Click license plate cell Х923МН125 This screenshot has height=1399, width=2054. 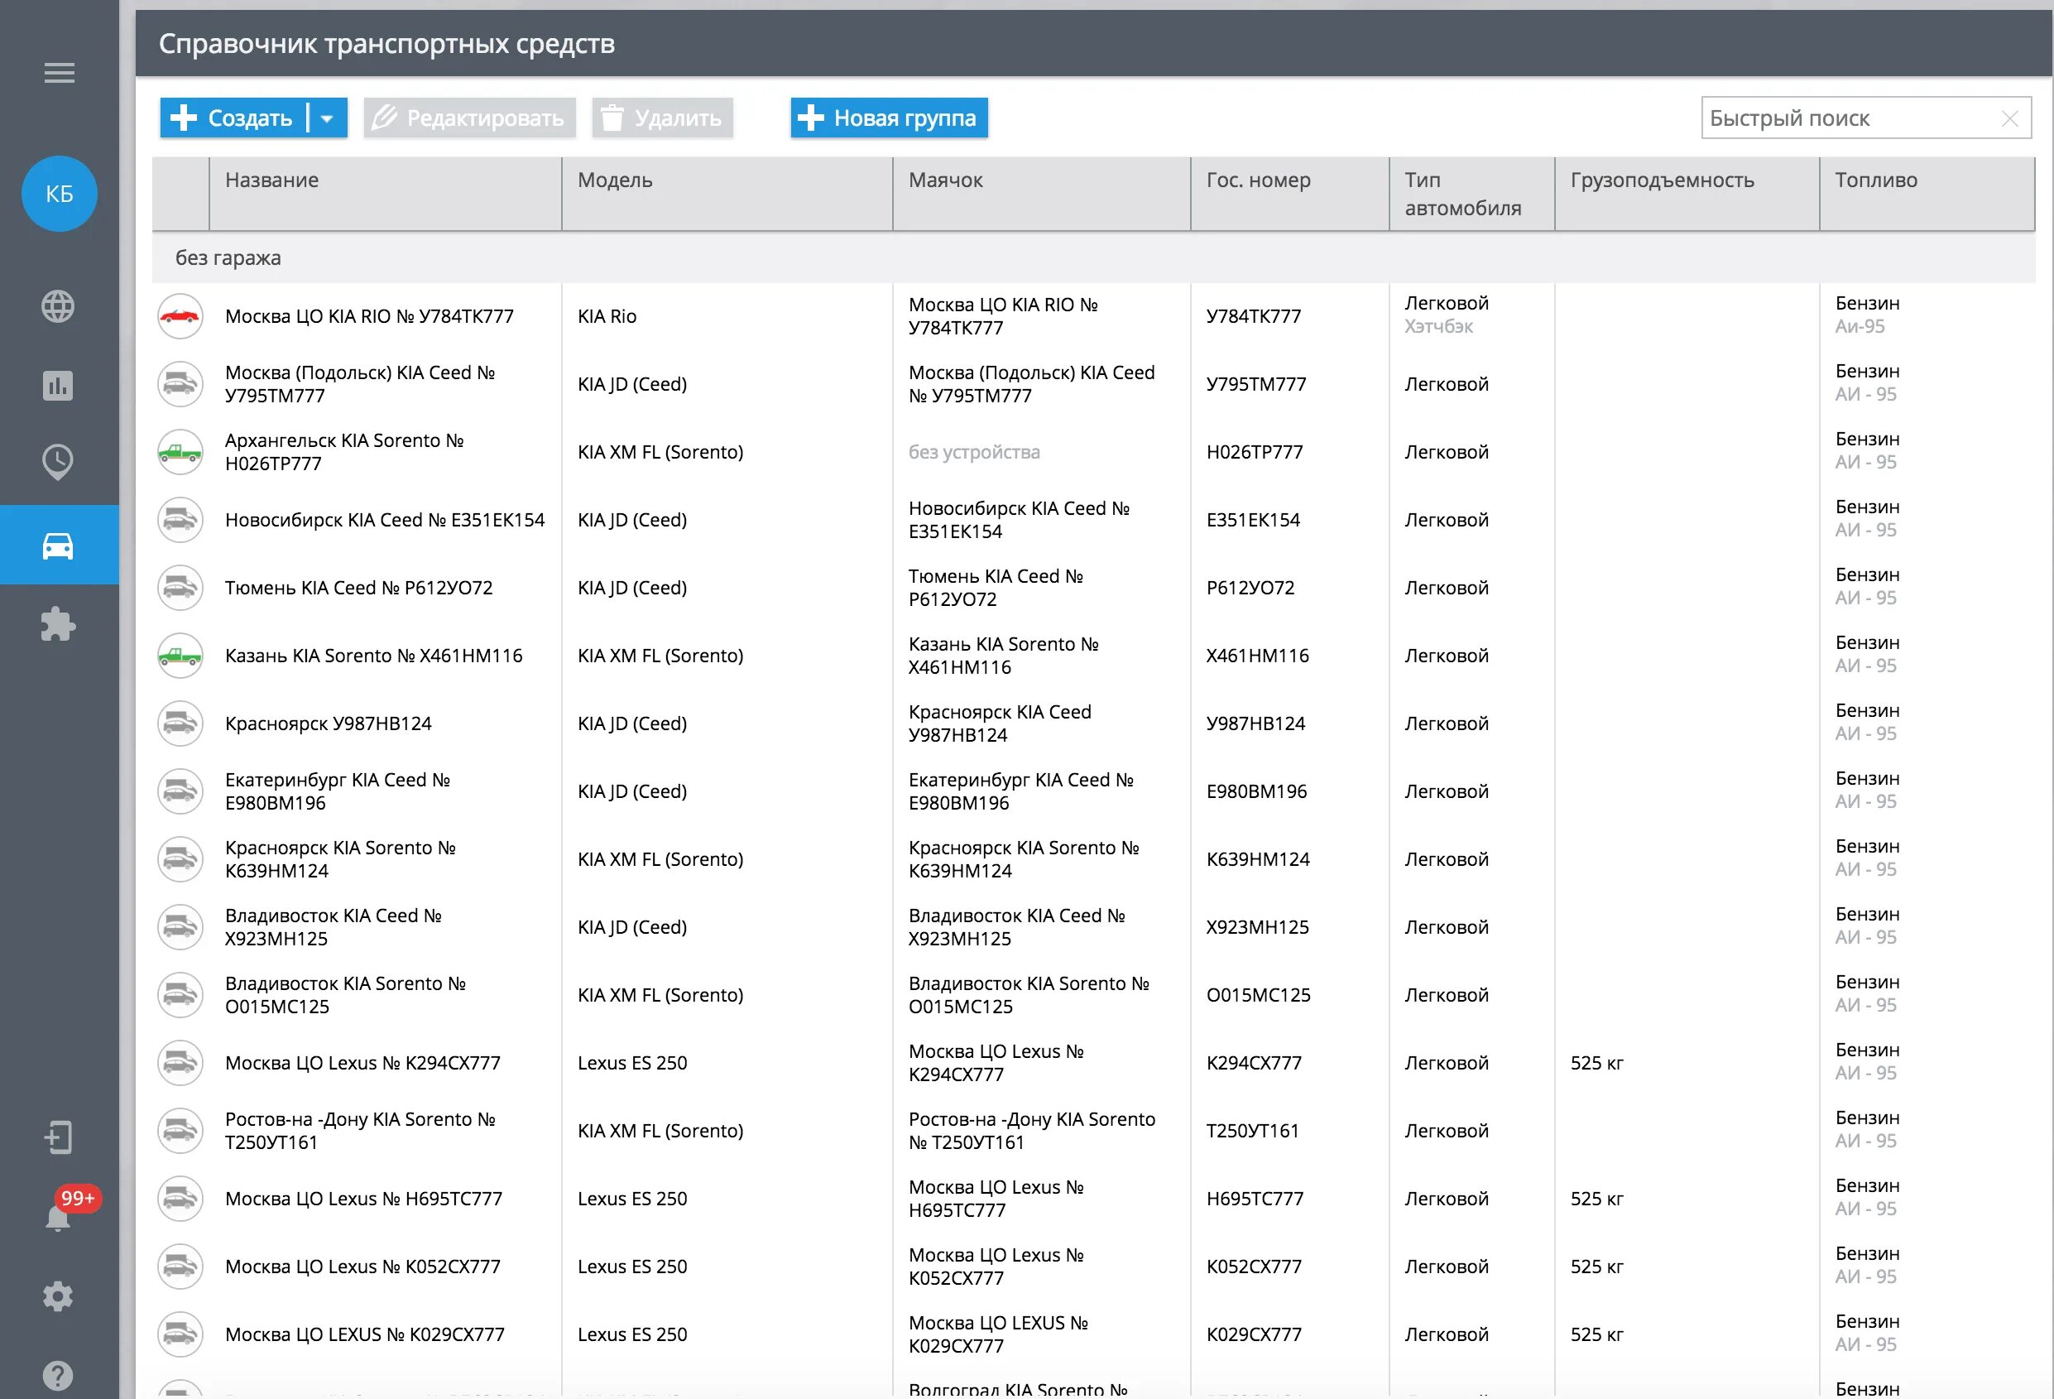[1258, 927]
